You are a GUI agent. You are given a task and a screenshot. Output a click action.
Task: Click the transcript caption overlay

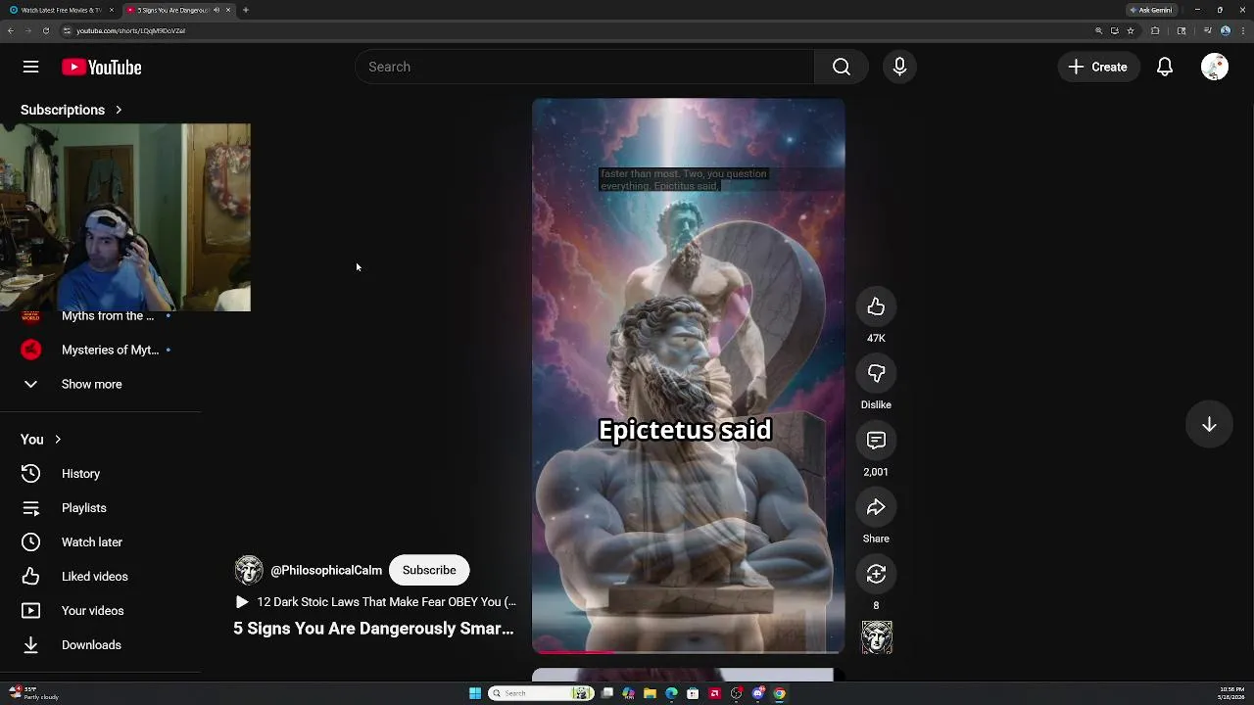[x=684, y=179]
